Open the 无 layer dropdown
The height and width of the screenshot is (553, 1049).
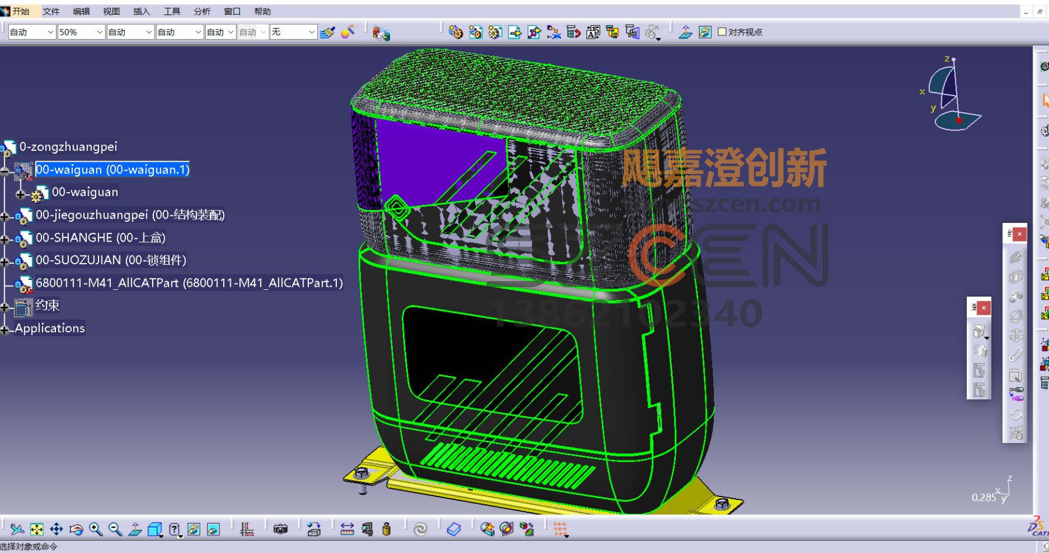tap(312, 32)
